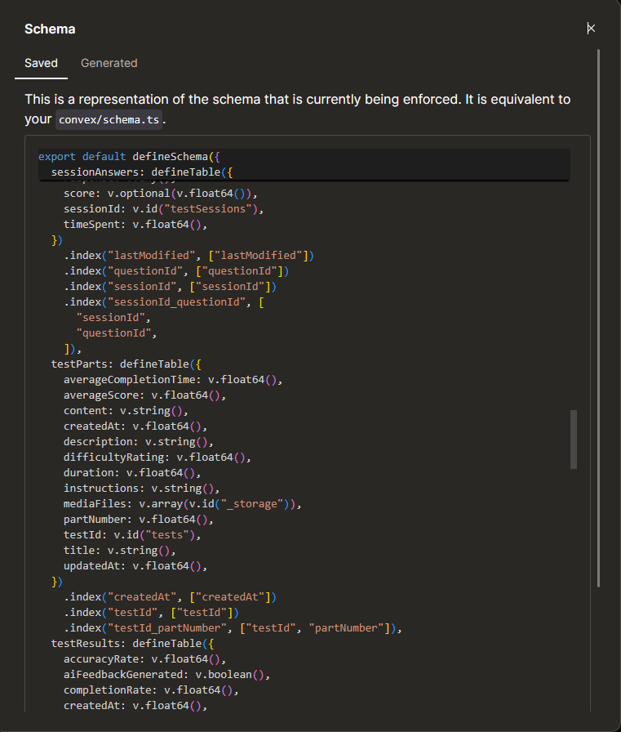This screenshot has height=732, width=621.
Task: Click the testId_partNumber index line
Action: pyautogui.click(x=233, y=628)
